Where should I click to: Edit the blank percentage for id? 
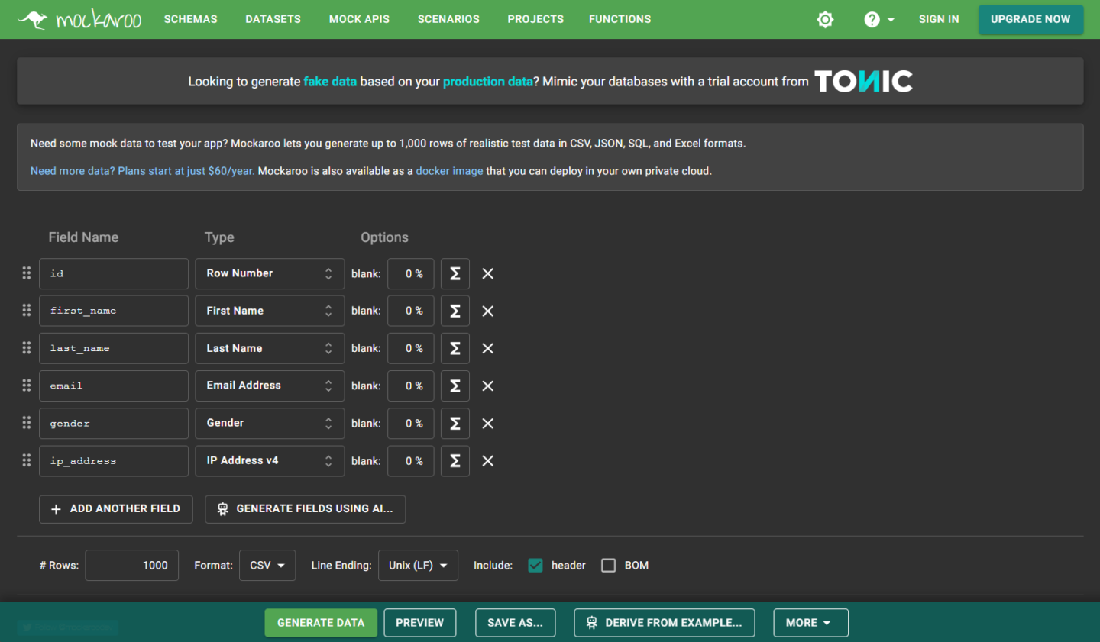click(411, 273)
